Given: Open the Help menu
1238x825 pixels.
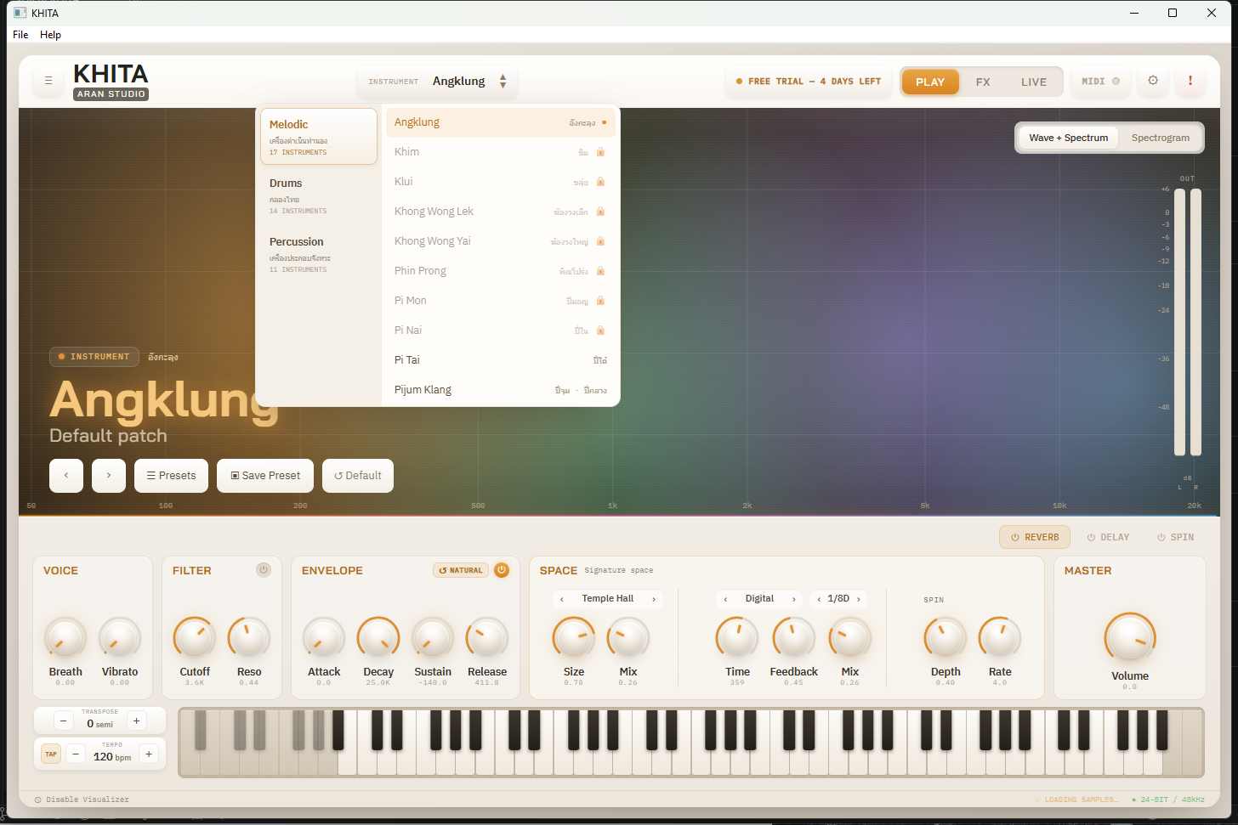Looking at the screenshot, I should coord(50,35).
